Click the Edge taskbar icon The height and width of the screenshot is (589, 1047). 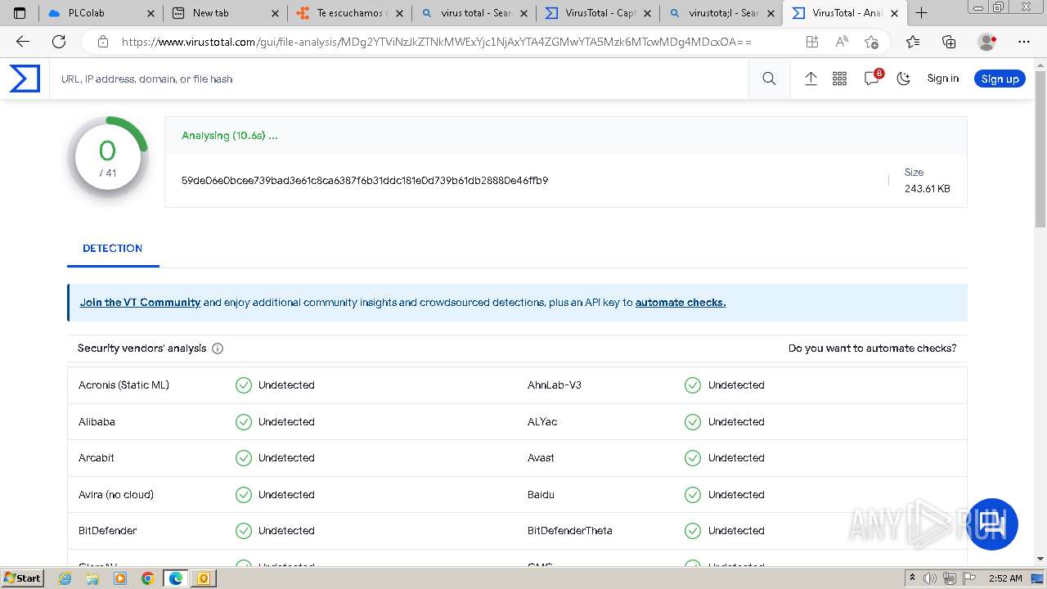[175, 578]
